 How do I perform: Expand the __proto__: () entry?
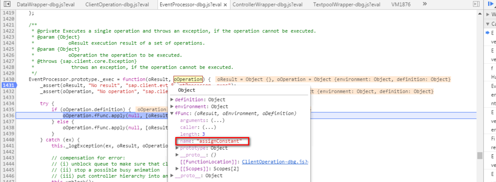pyautogui.click(x=177, y=155)
